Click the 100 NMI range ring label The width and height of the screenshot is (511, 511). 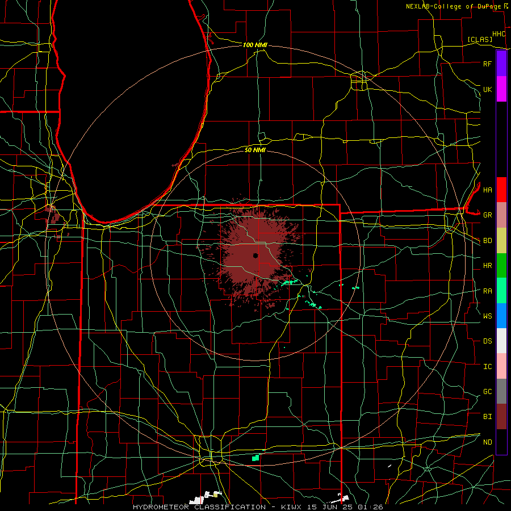255,45
